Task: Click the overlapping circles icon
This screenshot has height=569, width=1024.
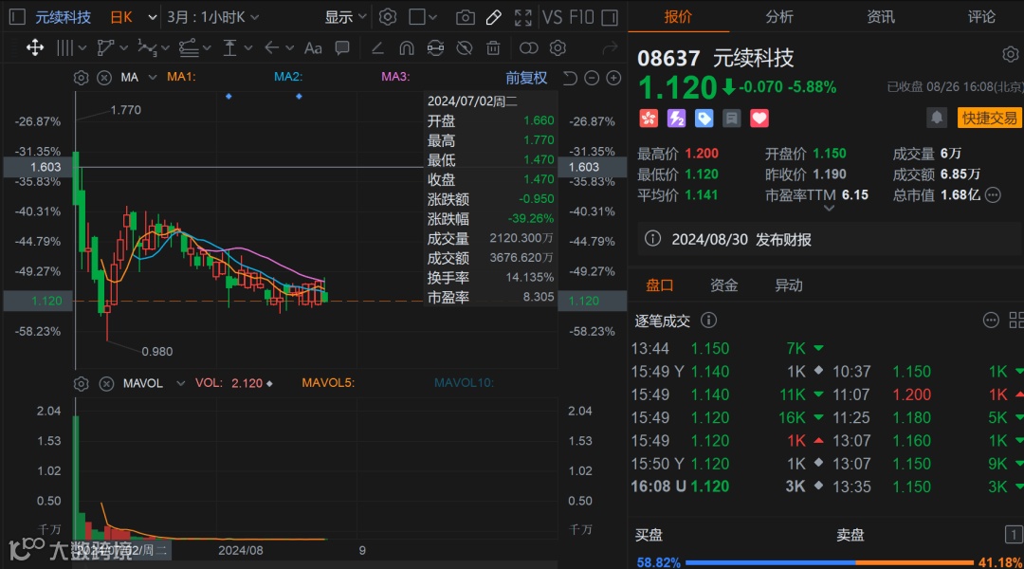Action: tap(528, 47)
